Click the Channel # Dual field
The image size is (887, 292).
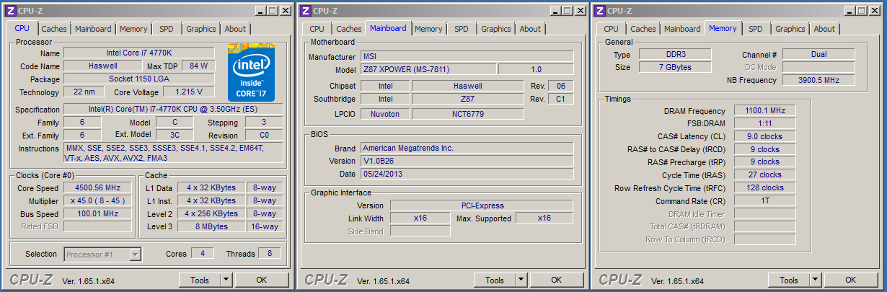tap(818, 55)
